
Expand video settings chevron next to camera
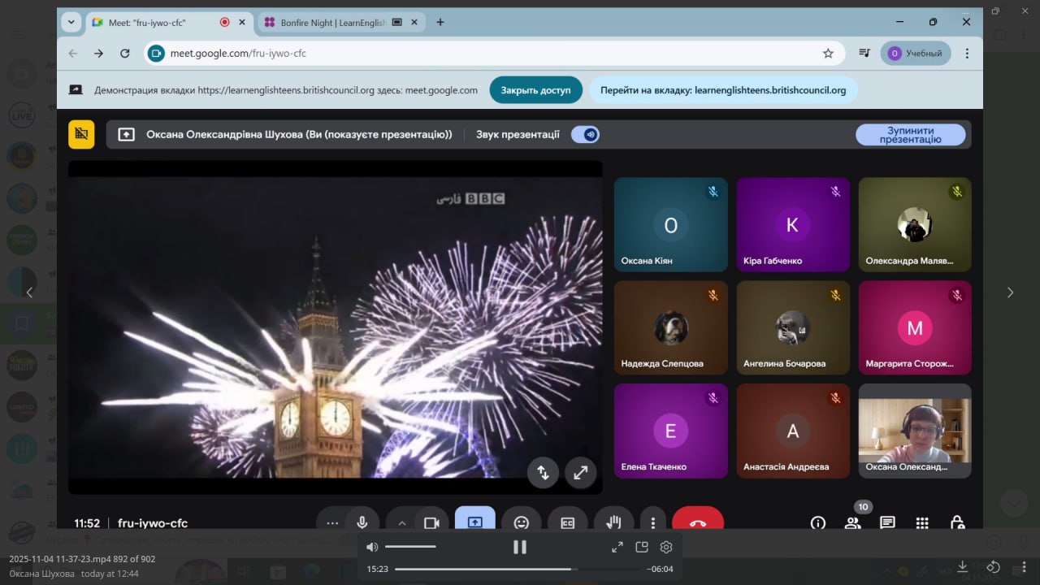coord(401,522)
